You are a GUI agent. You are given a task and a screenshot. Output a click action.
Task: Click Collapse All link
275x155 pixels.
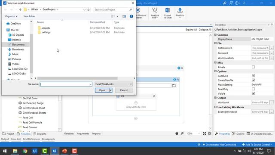pos(205,30)
